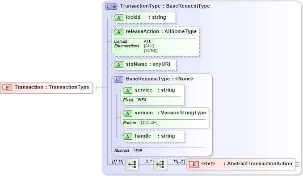Select 'service : string' attribute text

tap(155, 90)
